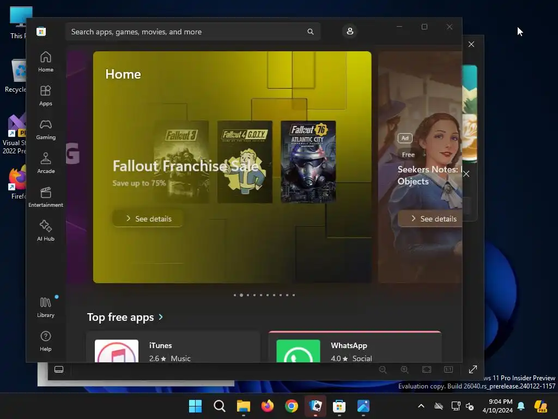Image resolution: width=558 pixels, height=419 pixels.
Task: Click See details for Seekers Notes
Action: click(x=430, y=219)
